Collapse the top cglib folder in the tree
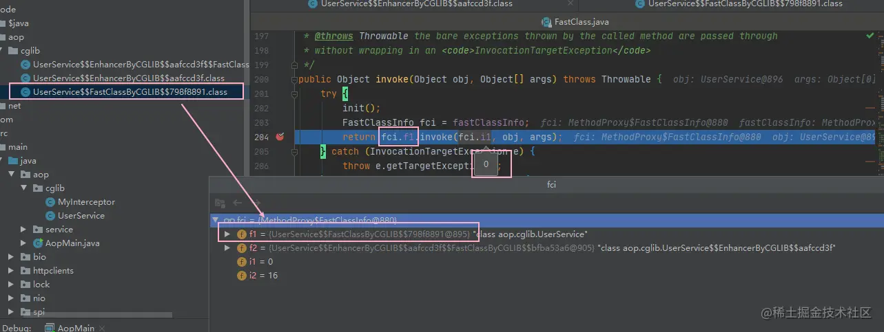This screenshot has width=884, height=332. 3,51
